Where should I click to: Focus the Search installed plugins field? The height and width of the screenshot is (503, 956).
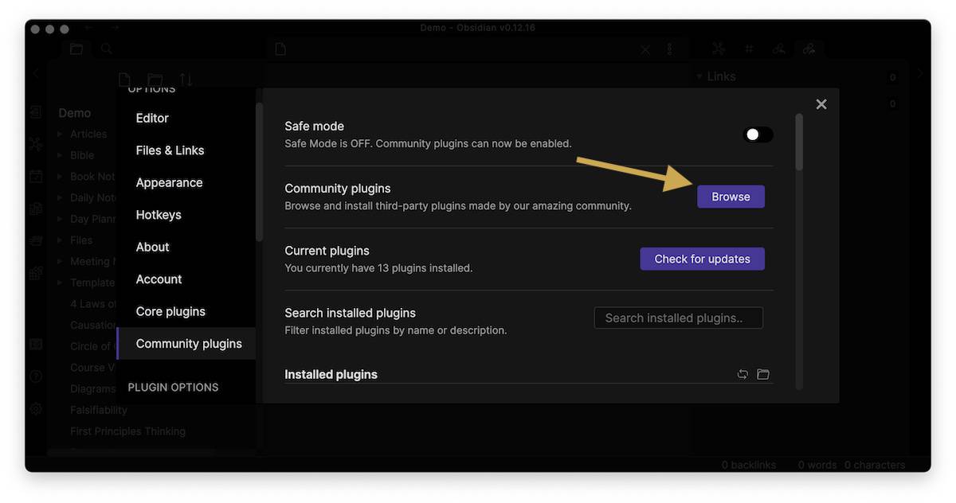click(678, 318)
